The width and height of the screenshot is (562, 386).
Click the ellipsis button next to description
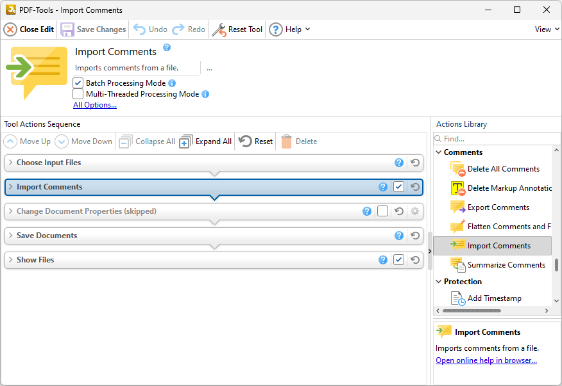click(x=209, y=68)
